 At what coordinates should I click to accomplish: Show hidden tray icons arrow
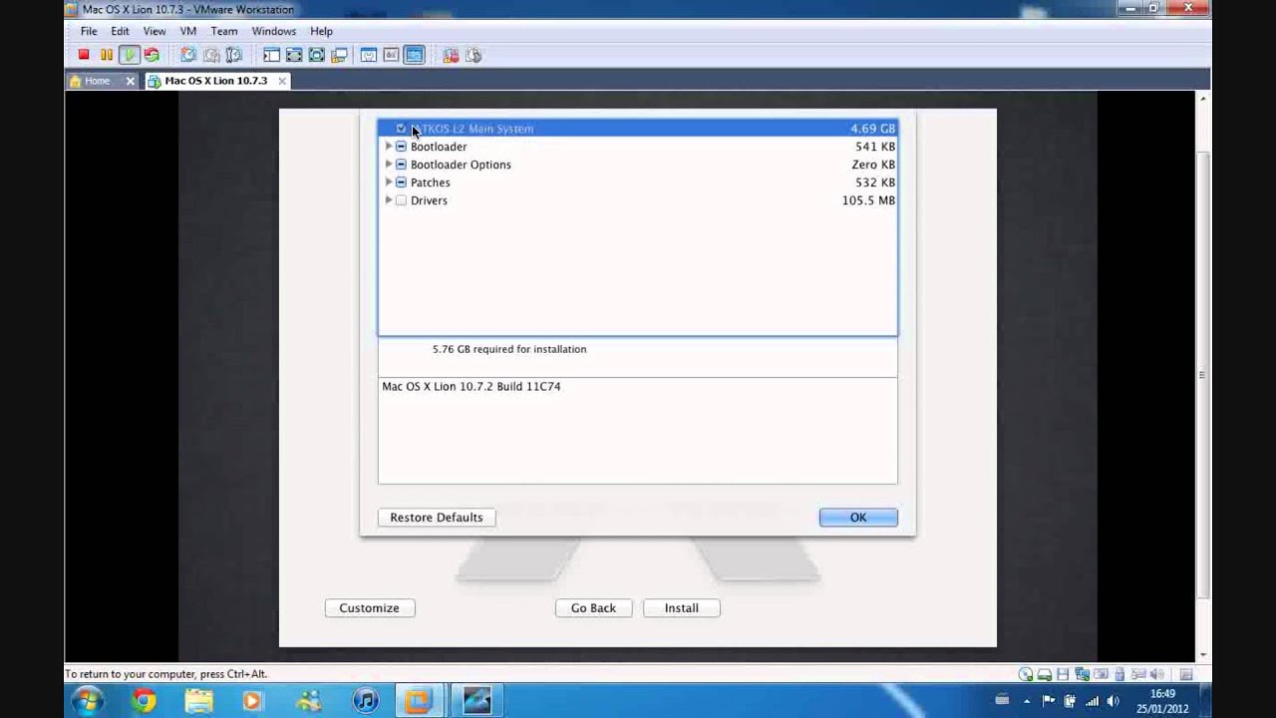pyautogui.click(x=1027, y=701)
